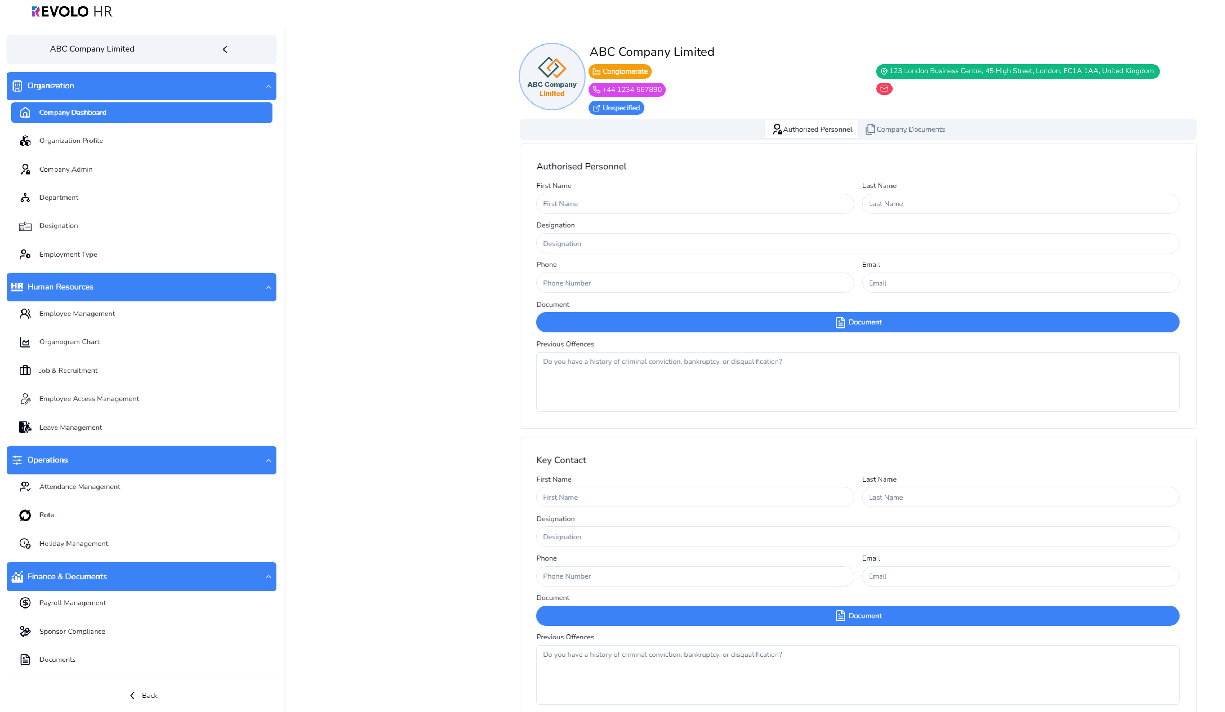Open the Sponsor Compliance icon
Viewport: 1225px width, 712px height.
coord(26,631)
